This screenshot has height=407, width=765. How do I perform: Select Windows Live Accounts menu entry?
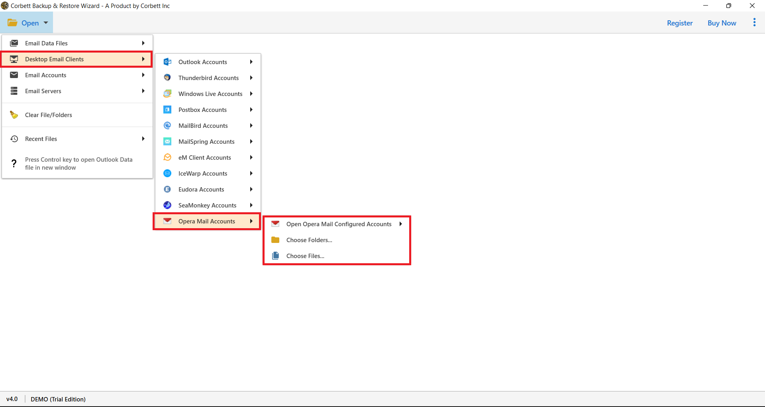(x=208, y=94)
